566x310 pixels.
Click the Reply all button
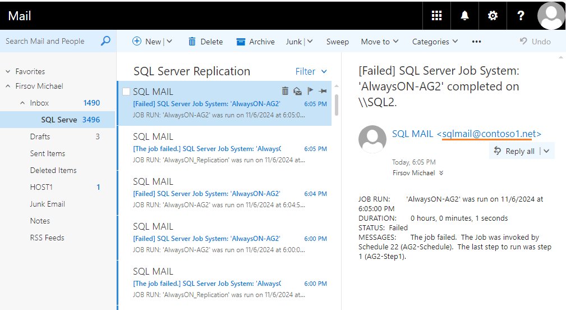click(x=514, y=151)
